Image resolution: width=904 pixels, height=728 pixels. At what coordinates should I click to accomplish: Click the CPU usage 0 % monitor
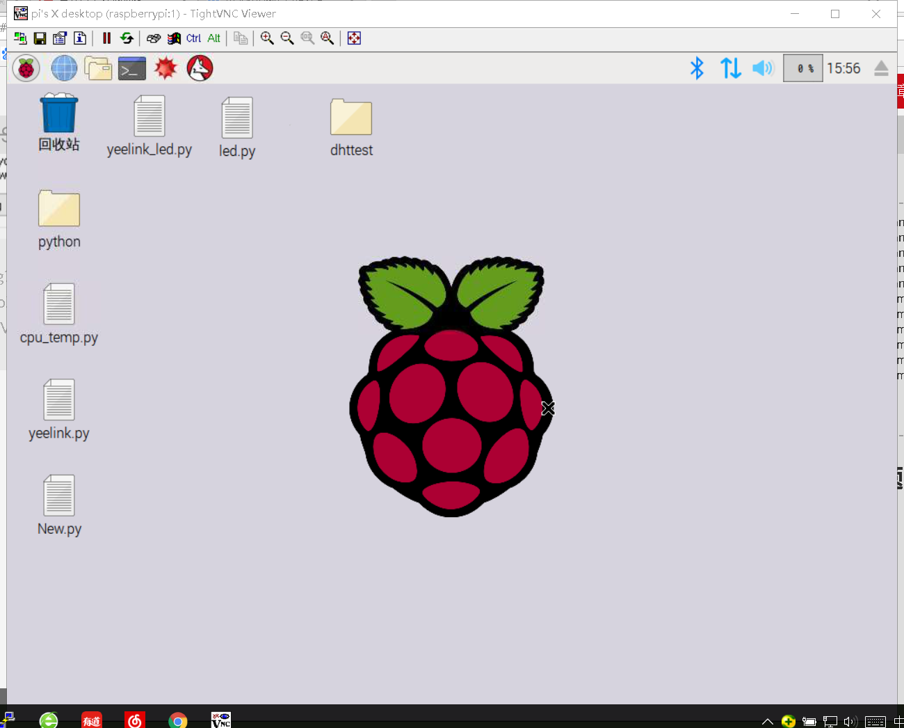coord(803,68)
